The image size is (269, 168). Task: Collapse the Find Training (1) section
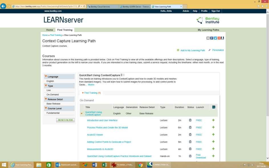point(83,93)
